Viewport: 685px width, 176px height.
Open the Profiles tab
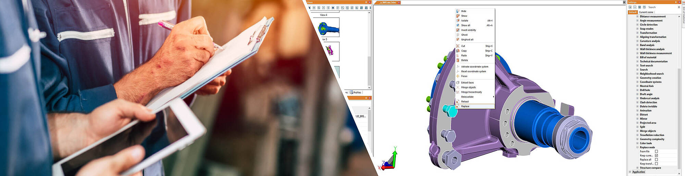point(356,92)
